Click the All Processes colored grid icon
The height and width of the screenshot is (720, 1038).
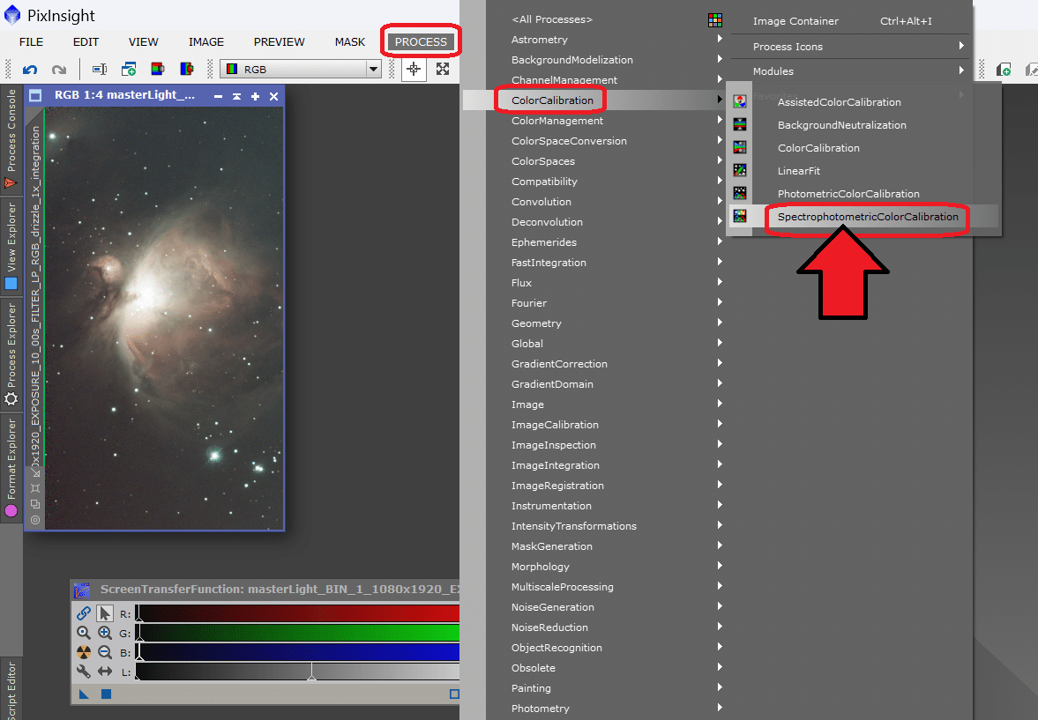(715, 20)
